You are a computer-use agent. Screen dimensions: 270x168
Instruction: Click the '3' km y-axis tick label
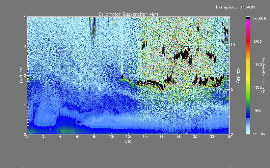pyautogui.click(x=25, y=46)
